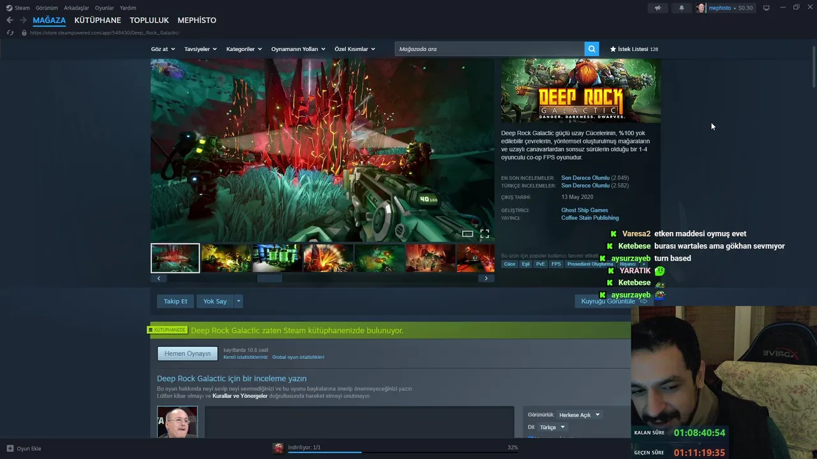Click the search magnifier button
Screen dimensions: 817x459
[592, 49]
